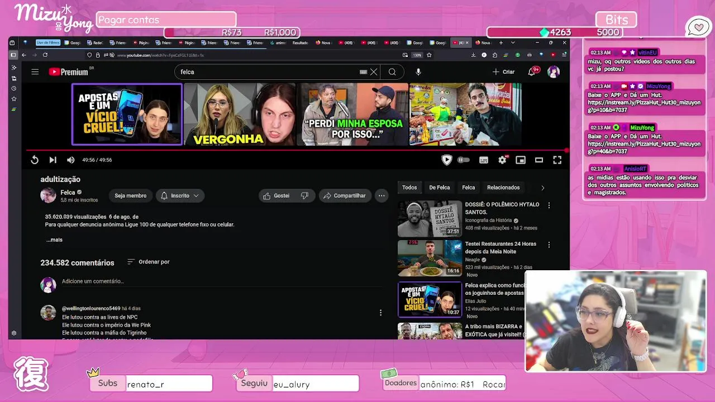
Task: Enter fullscreen video mode
Action: [x=557, y=160]
